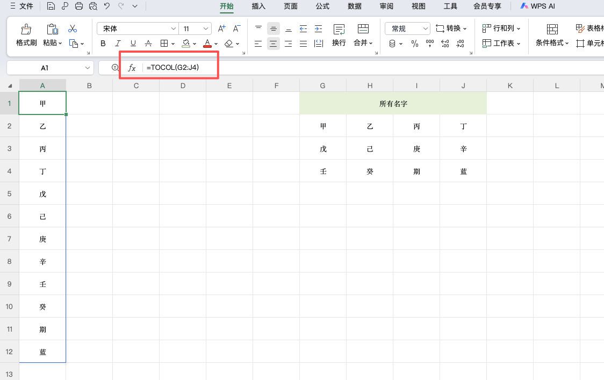The width and height of the screenshot is (604, 380).
Task: Increase font size with A+ icon
Action: (x=221, y=28)
